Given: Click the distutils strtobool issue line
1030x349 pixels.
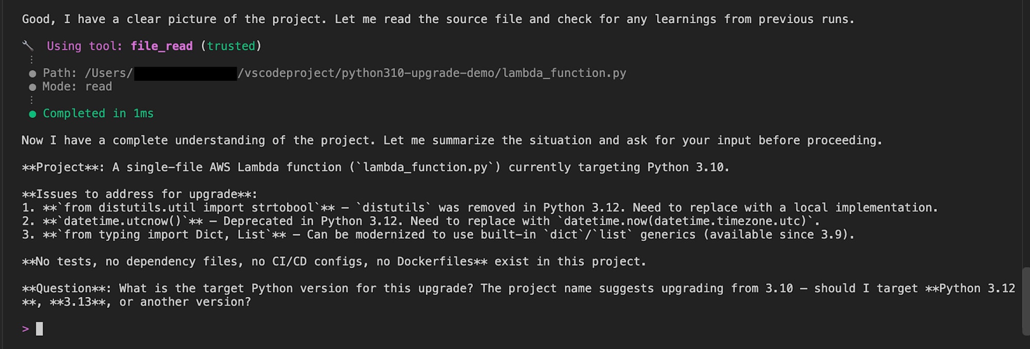Looking at the screenshot, I should pos(480,207).
